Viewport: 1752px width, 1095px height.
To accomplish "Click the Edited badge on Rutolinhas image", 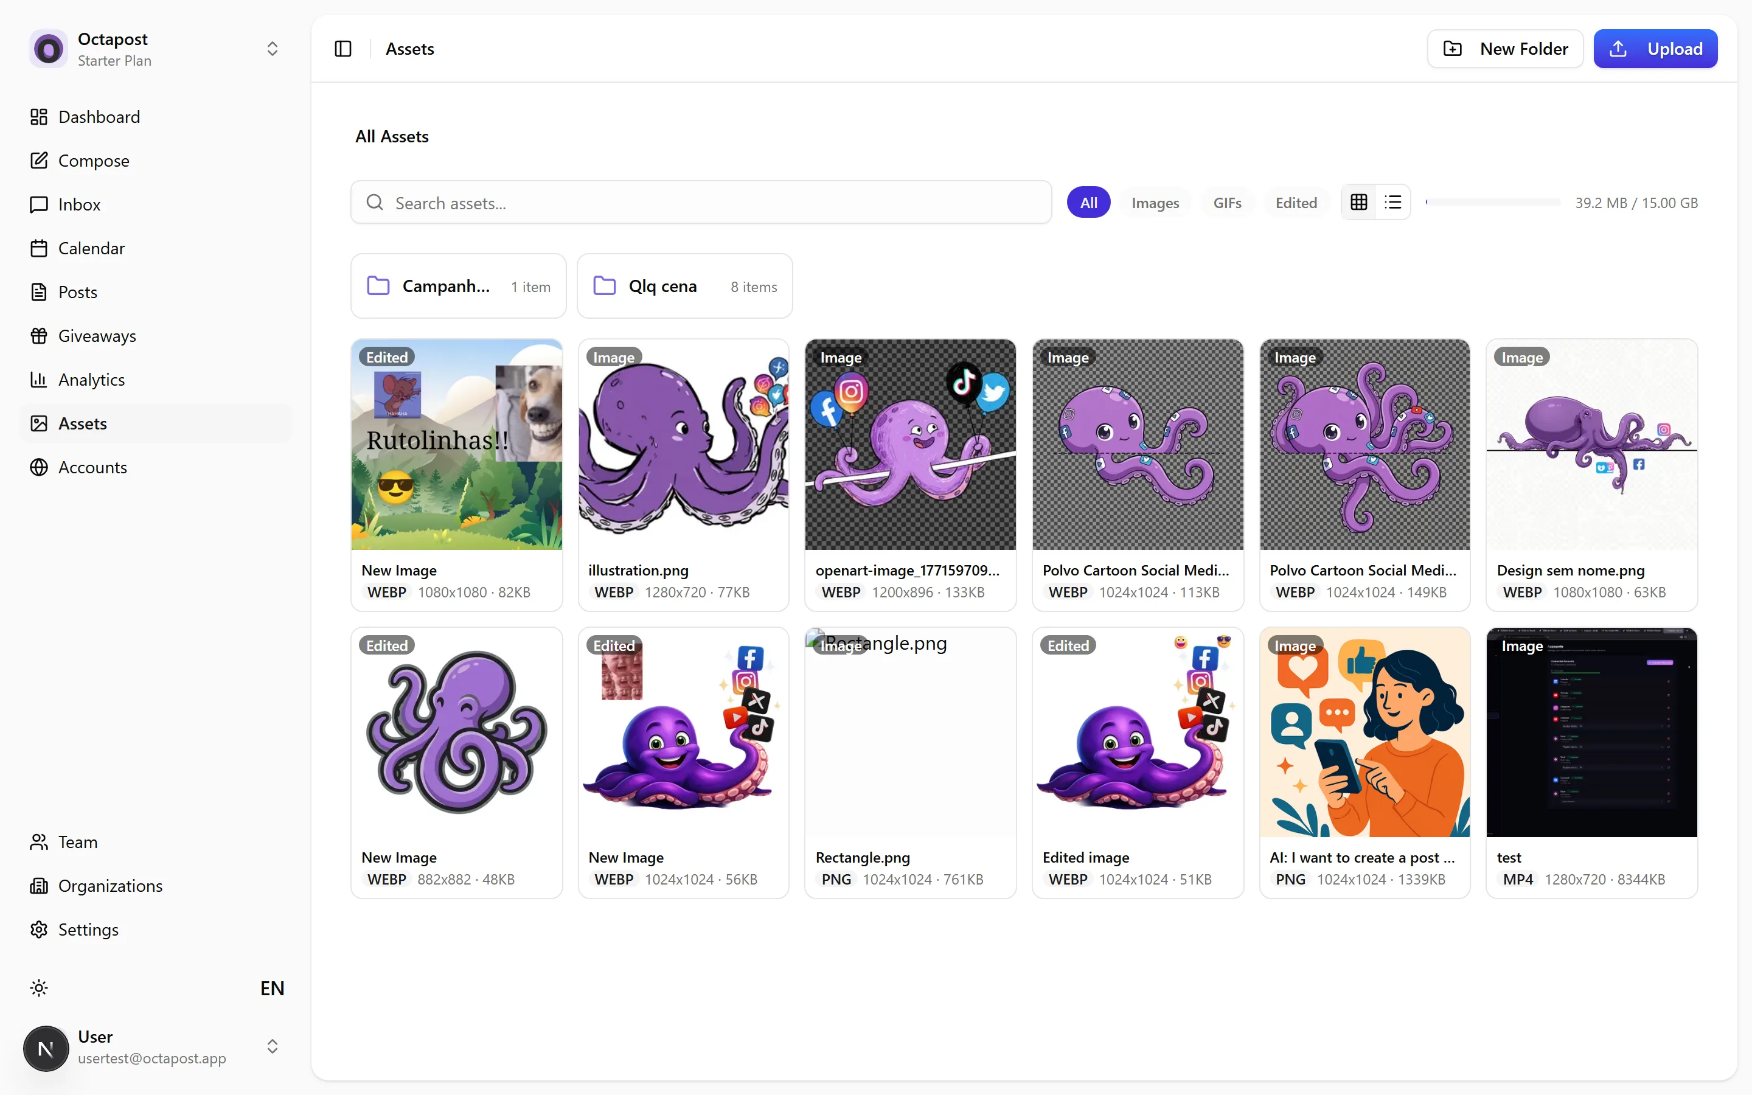I will [x=387, y=357].
